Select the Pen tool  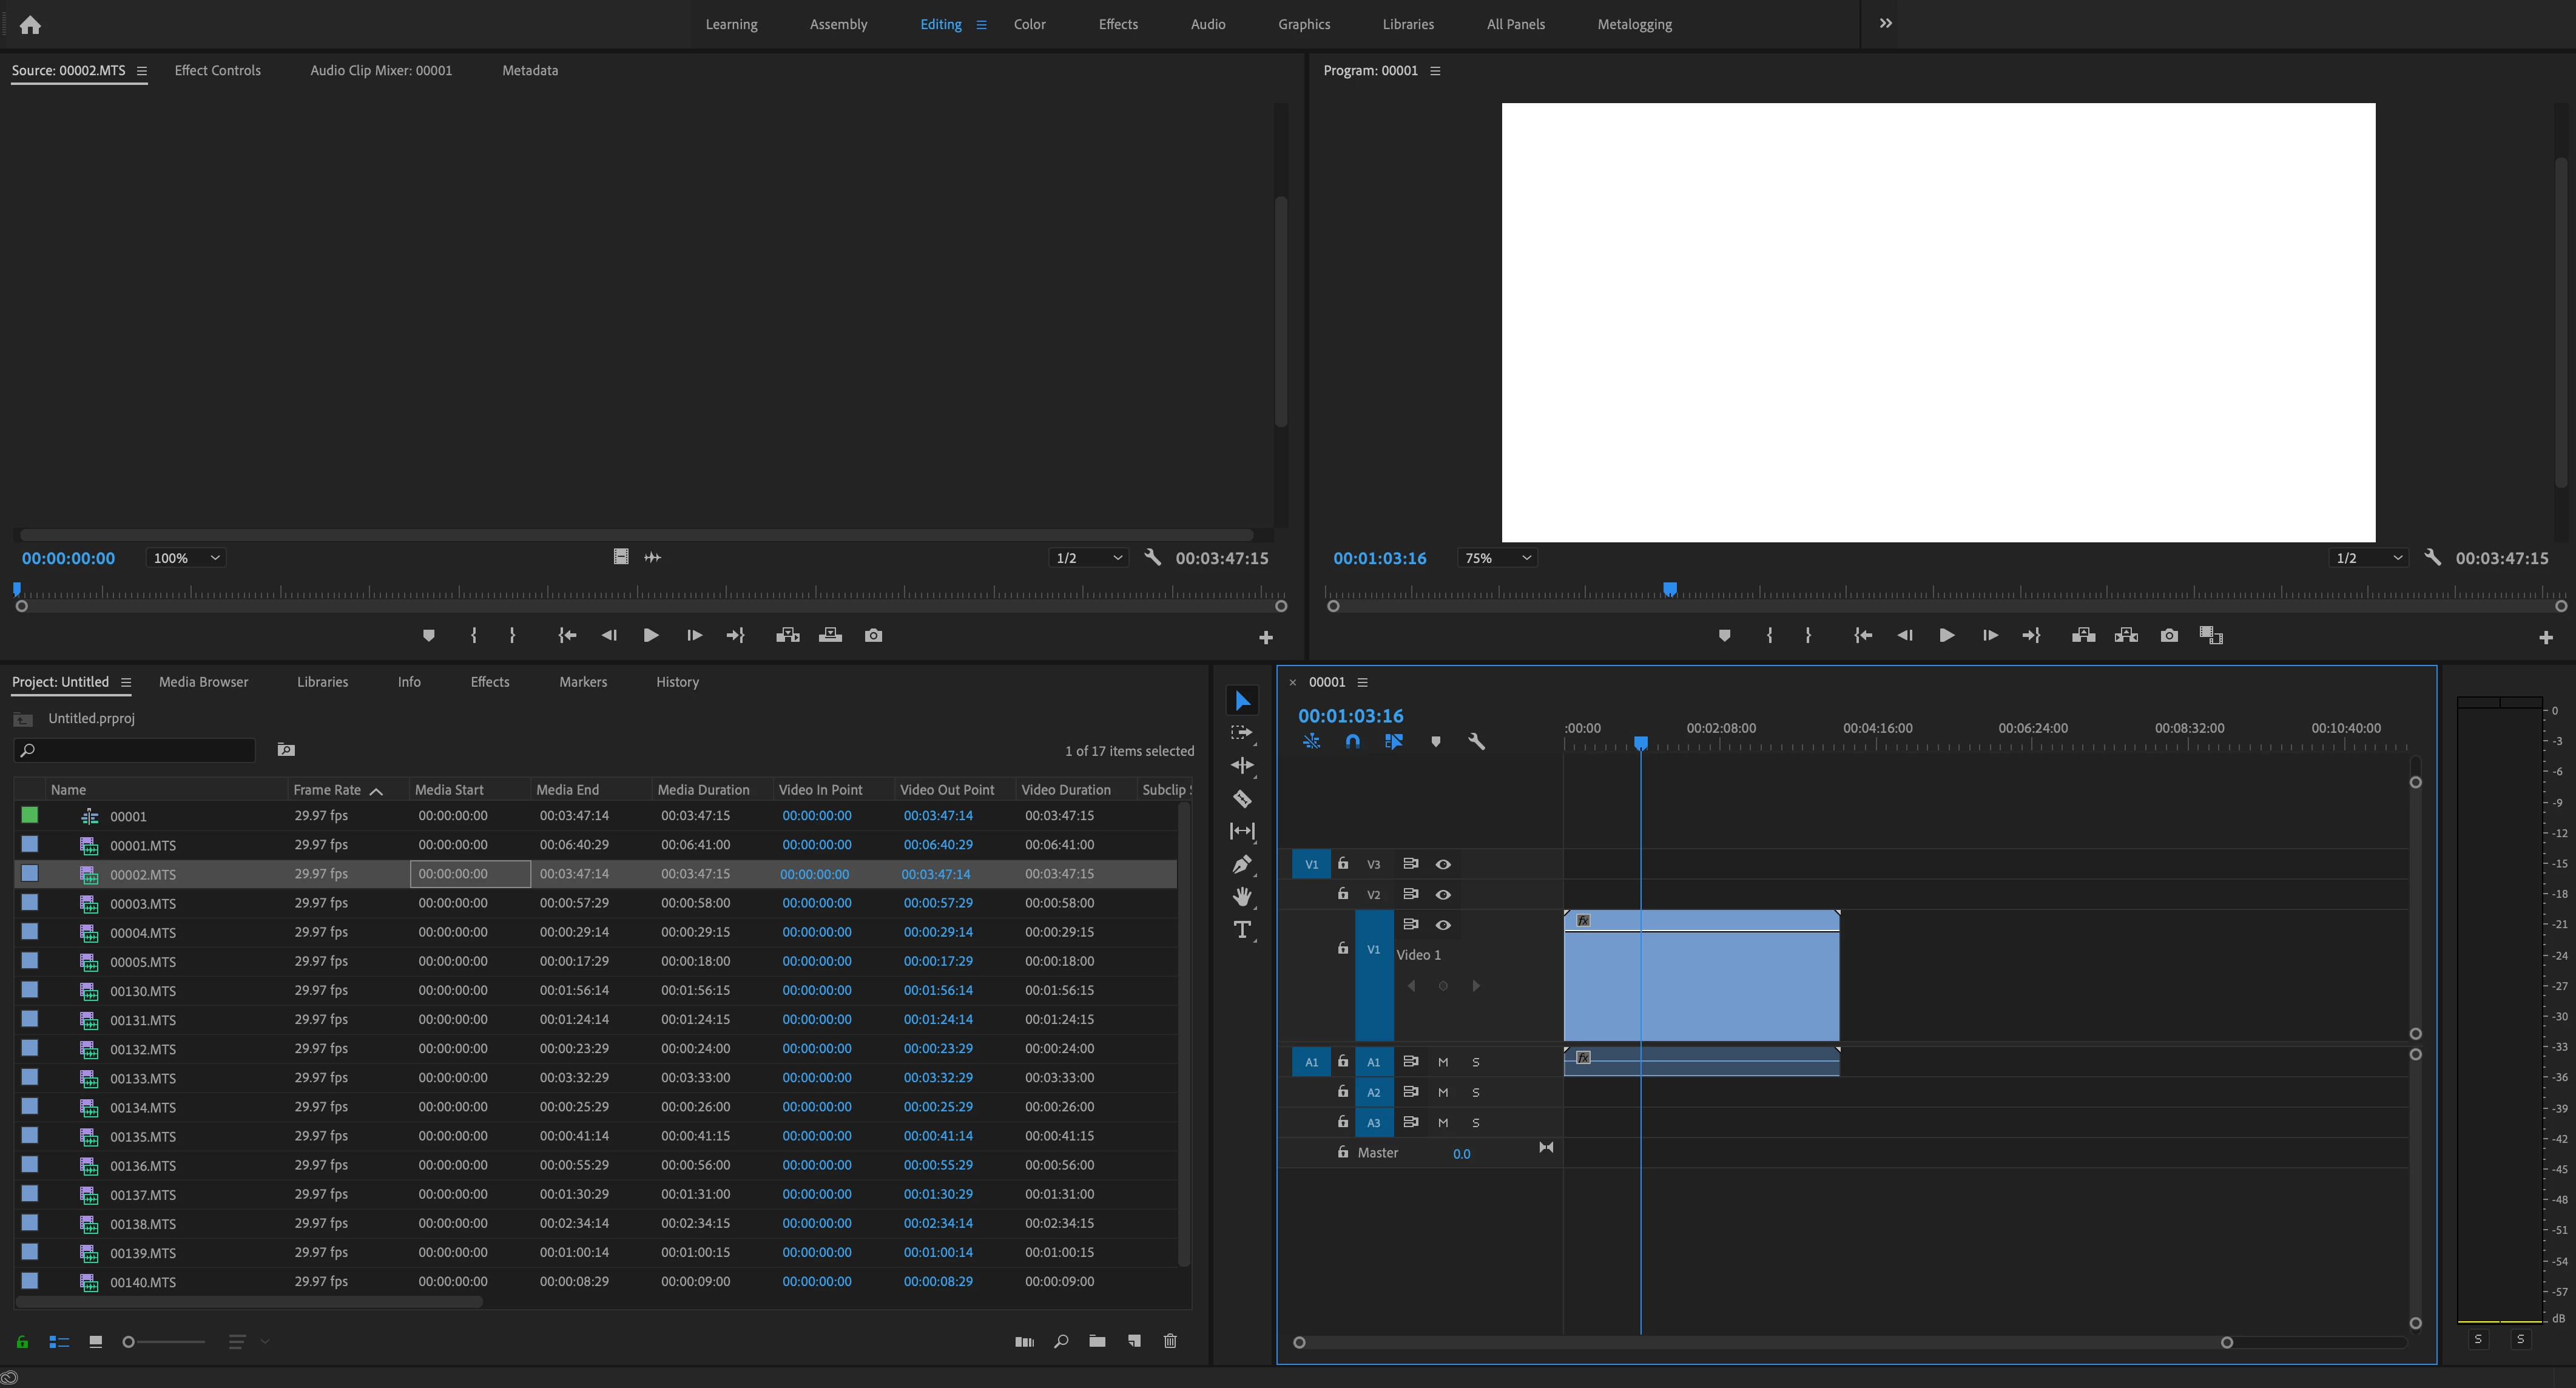[x=1242, y=865]
